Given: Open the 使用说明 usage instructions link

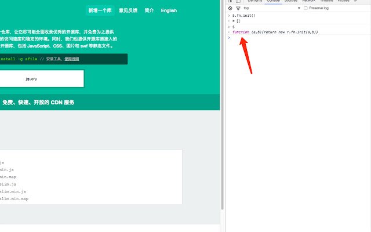Looking at the screenshot, I should click(x=72, y=59).
